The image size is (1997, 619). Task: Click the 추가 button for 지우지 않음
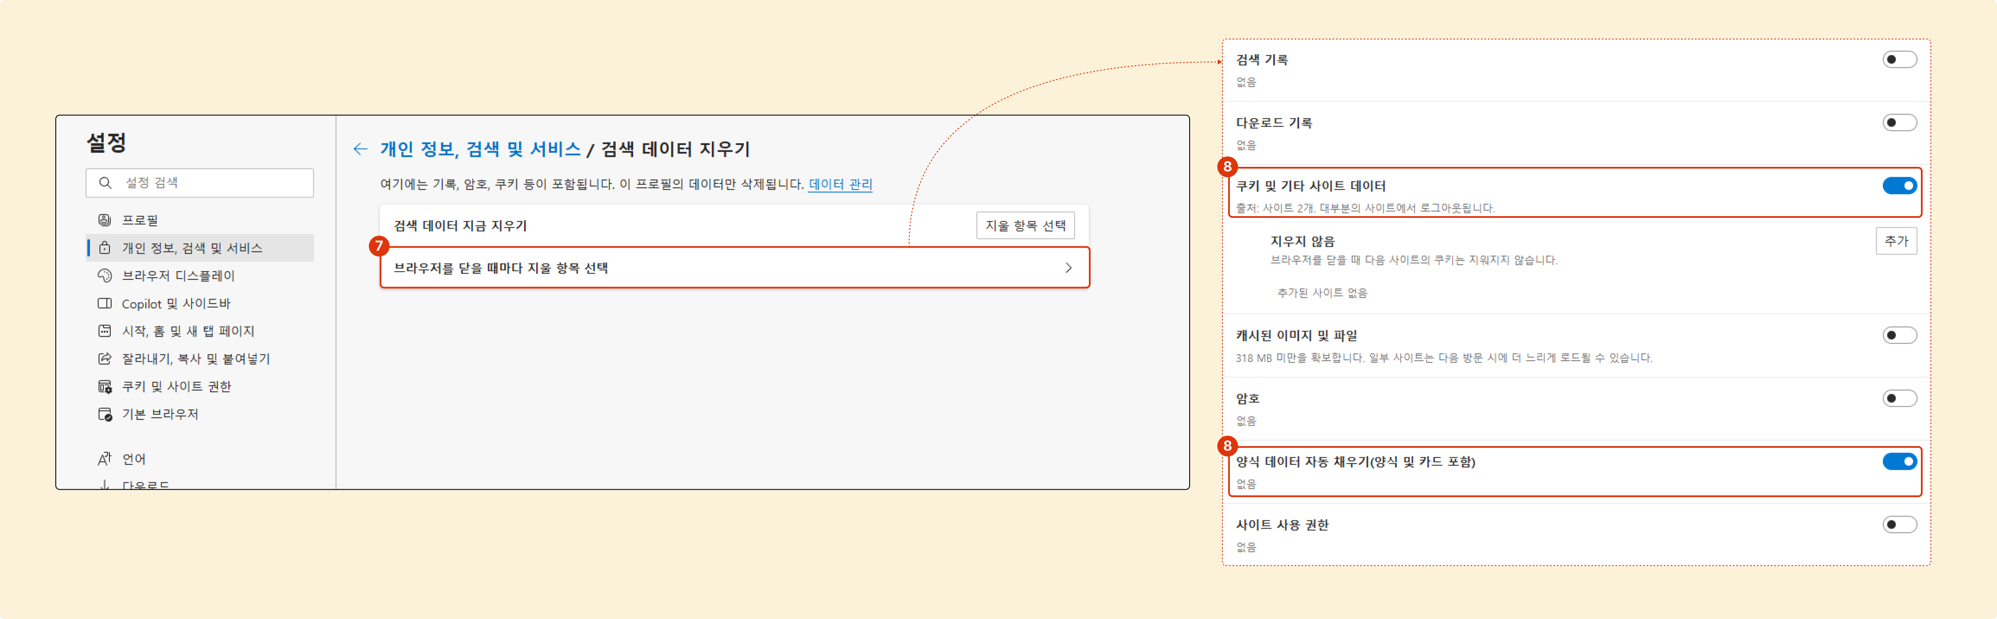click(x=1895, y=241)
